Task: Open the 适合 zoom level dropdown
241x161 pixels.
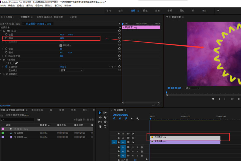Action: [x=192, y=88]
